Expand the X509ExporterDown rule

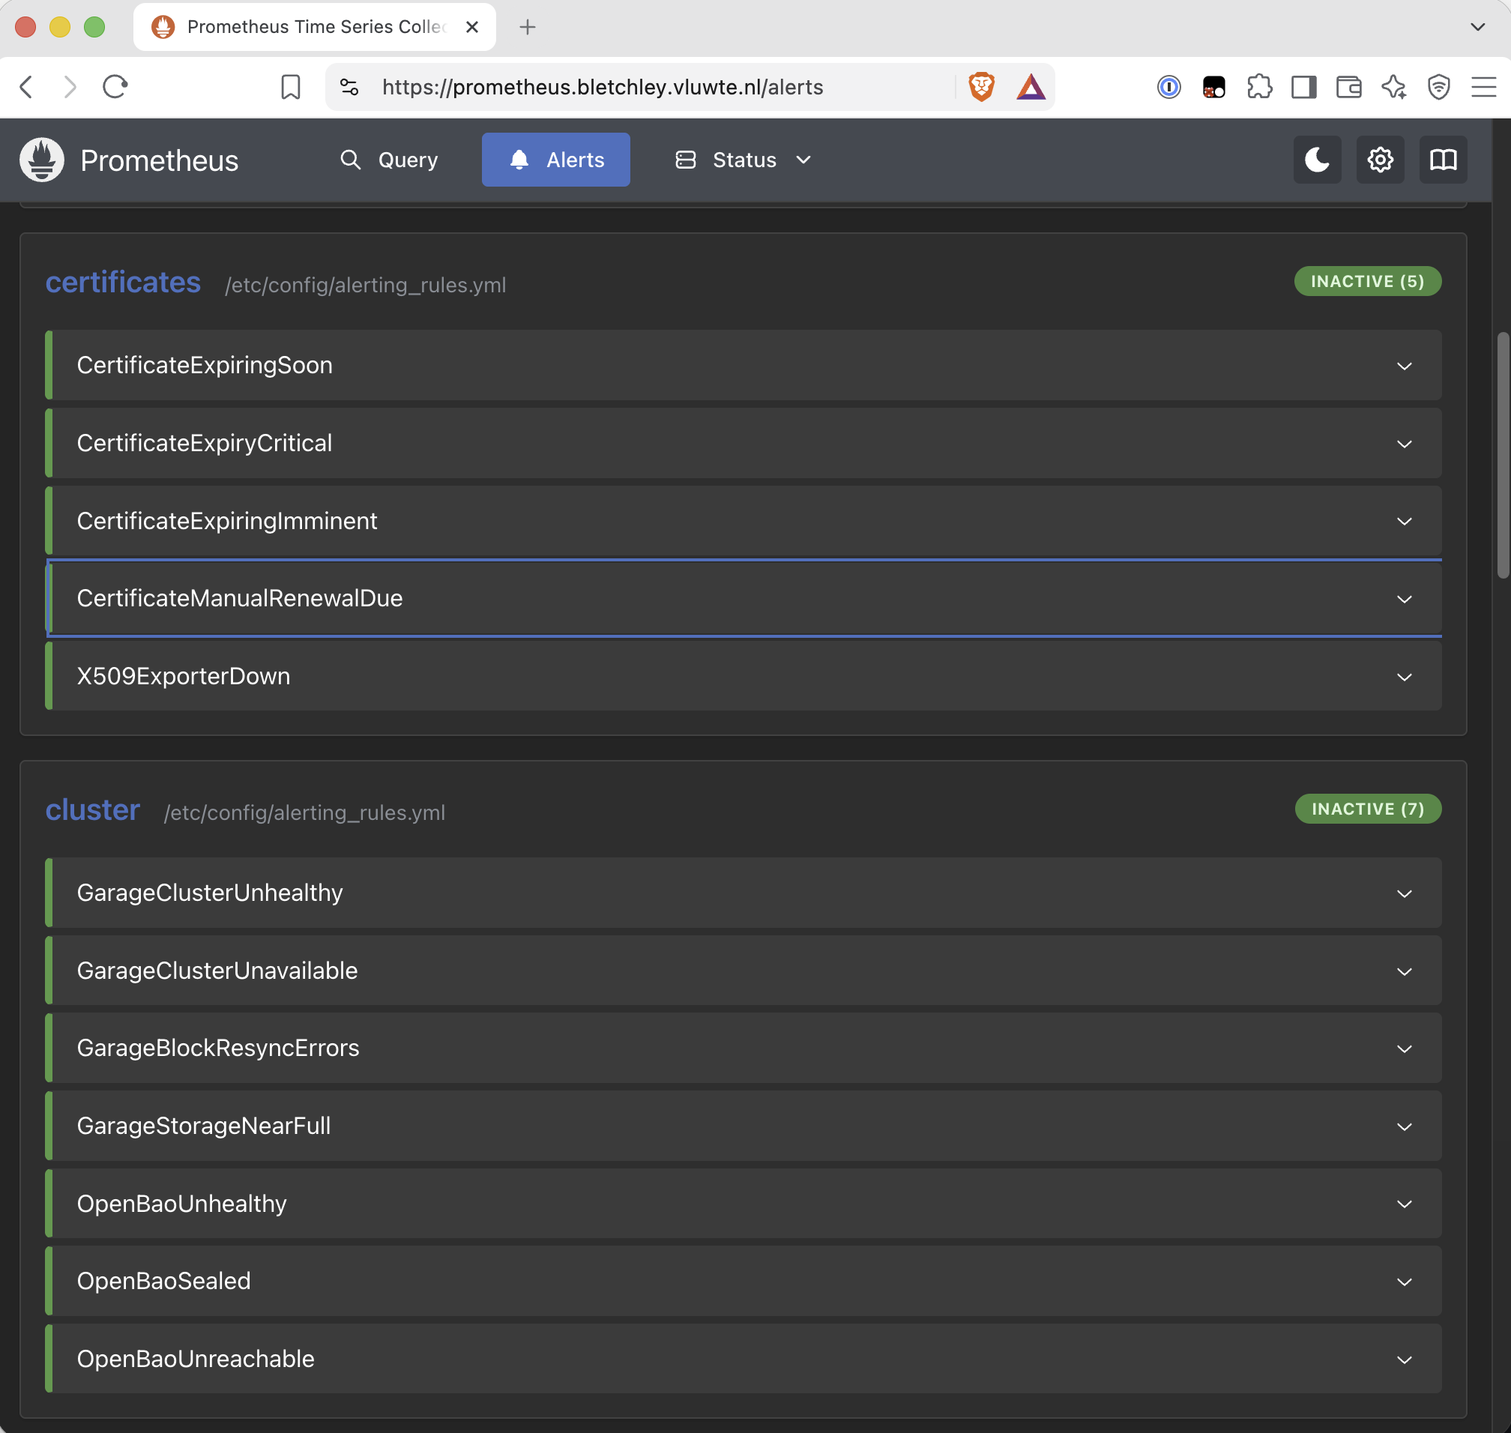click(744, 676)
